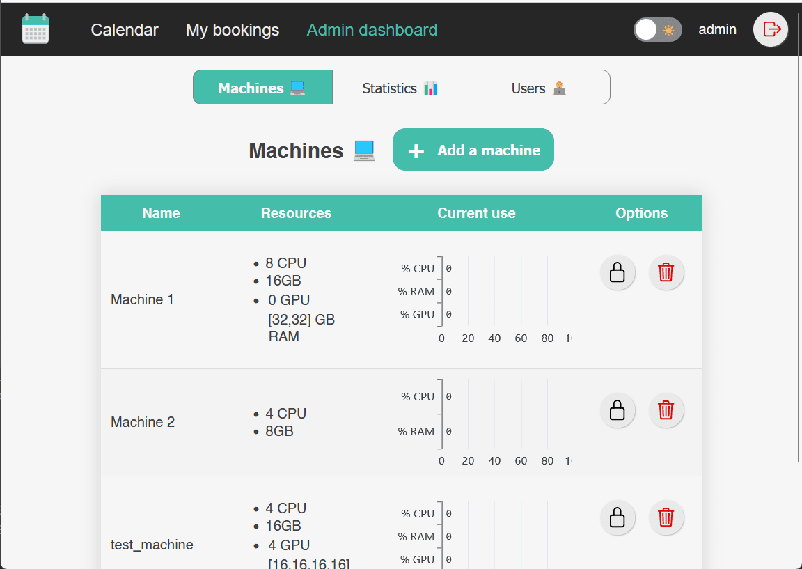The image size is (802, 569).
Task: Click the Add a machine button
Action: pyautogui.click(x=473, y=149)
